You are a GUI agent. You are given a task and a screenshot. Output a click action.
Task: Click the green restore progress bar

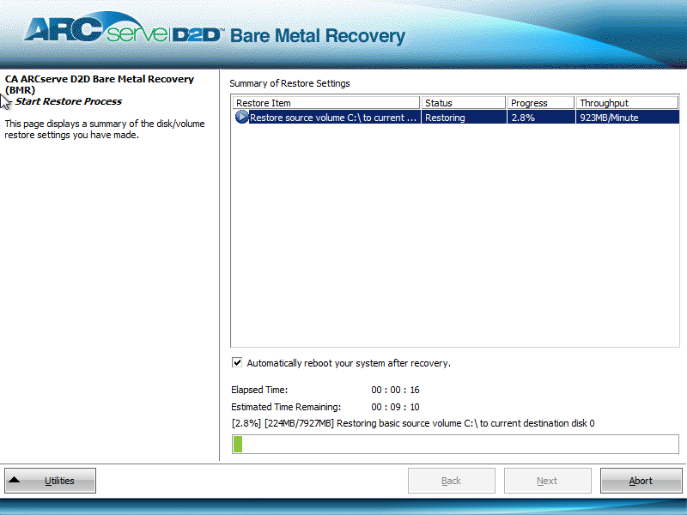[x=455, y=444]
